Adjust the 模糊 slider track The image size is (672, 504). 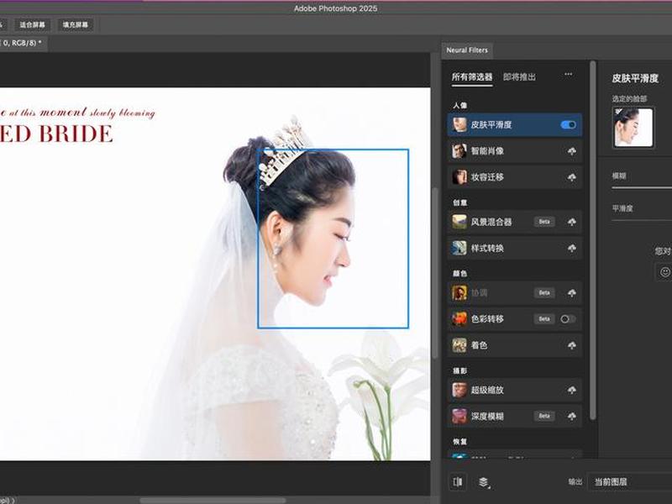pos(642,187)
